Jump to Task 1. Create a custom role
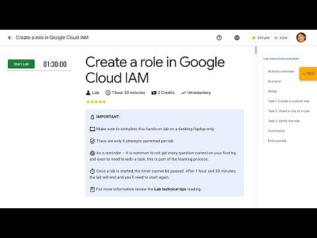317x238 pixels. click(x=289, y=101)
